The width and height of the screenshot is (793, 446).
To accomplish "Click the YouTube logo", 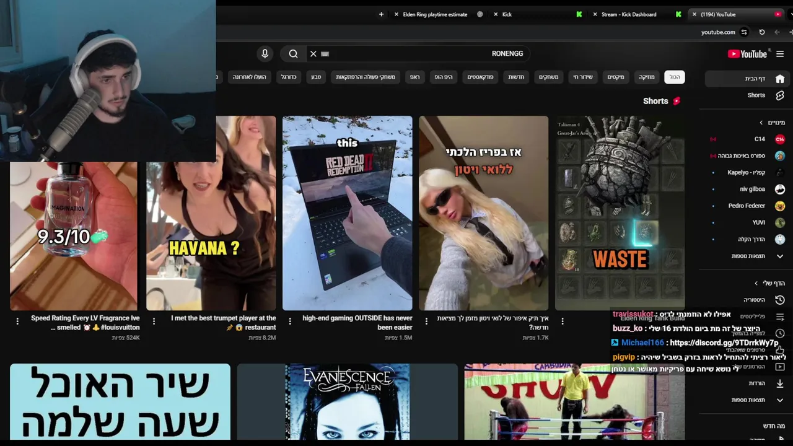I will tap(747, 54).
